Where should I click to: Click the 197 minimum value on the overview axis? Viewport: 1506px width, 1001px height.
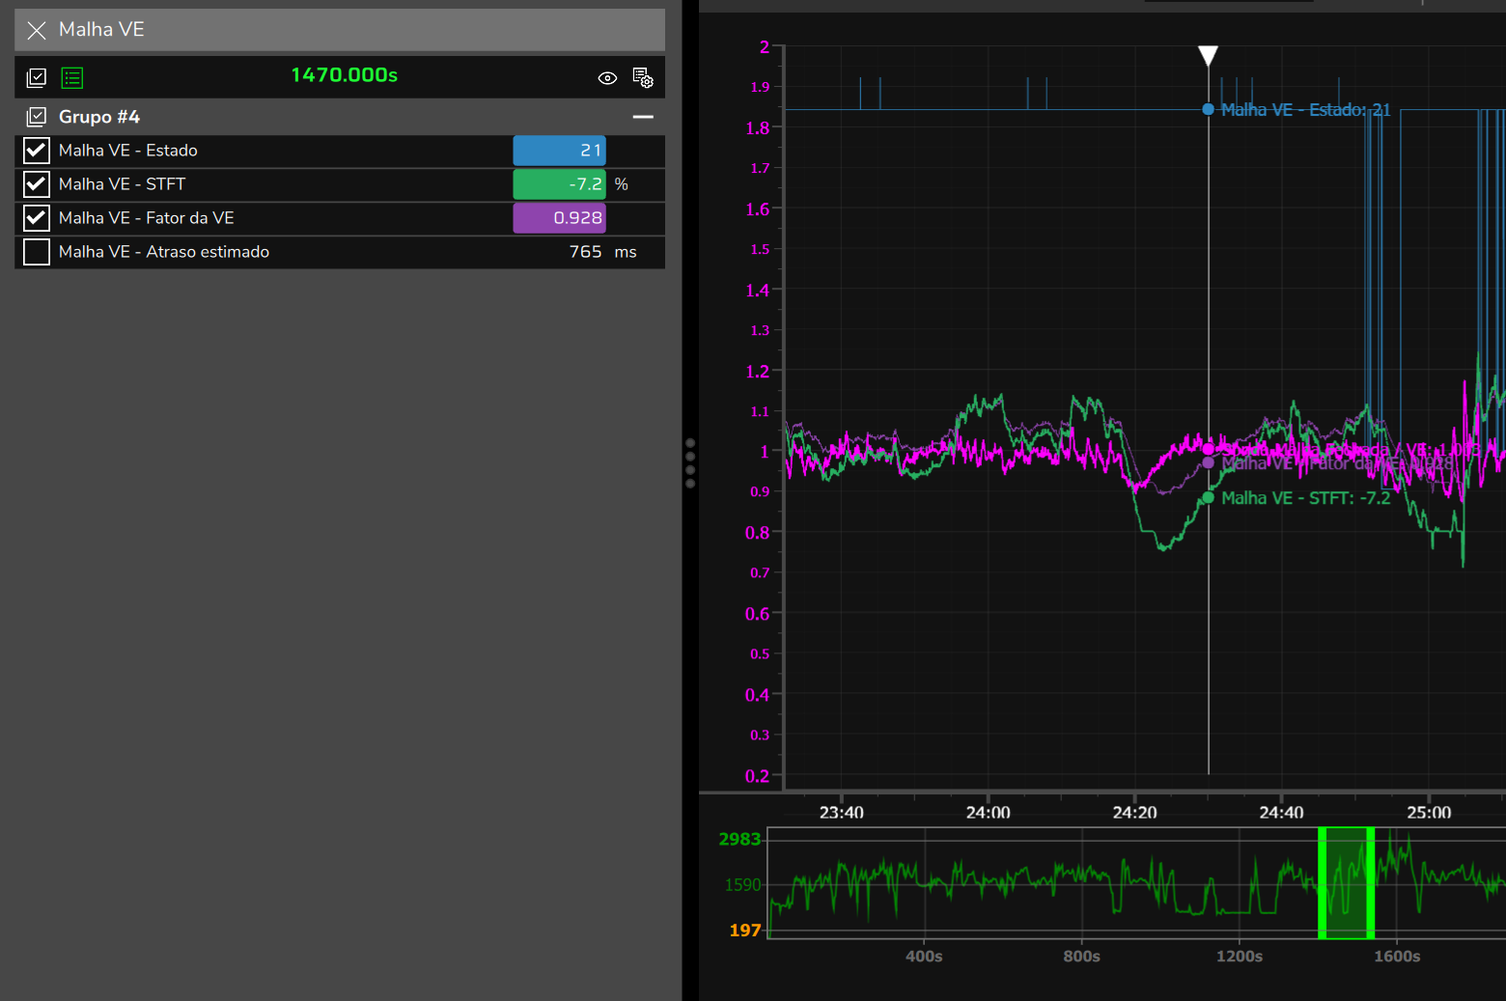745,931
